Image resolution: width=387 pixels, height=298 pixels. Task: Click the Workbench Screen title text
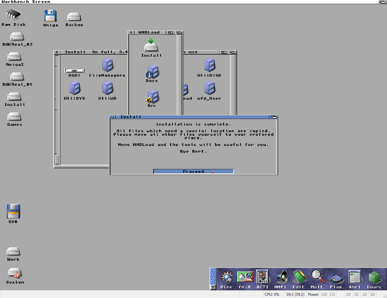point(26,2)
